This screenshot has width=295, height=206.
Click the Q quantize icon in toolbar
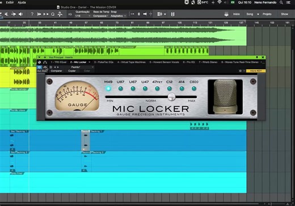click(53, 14)
